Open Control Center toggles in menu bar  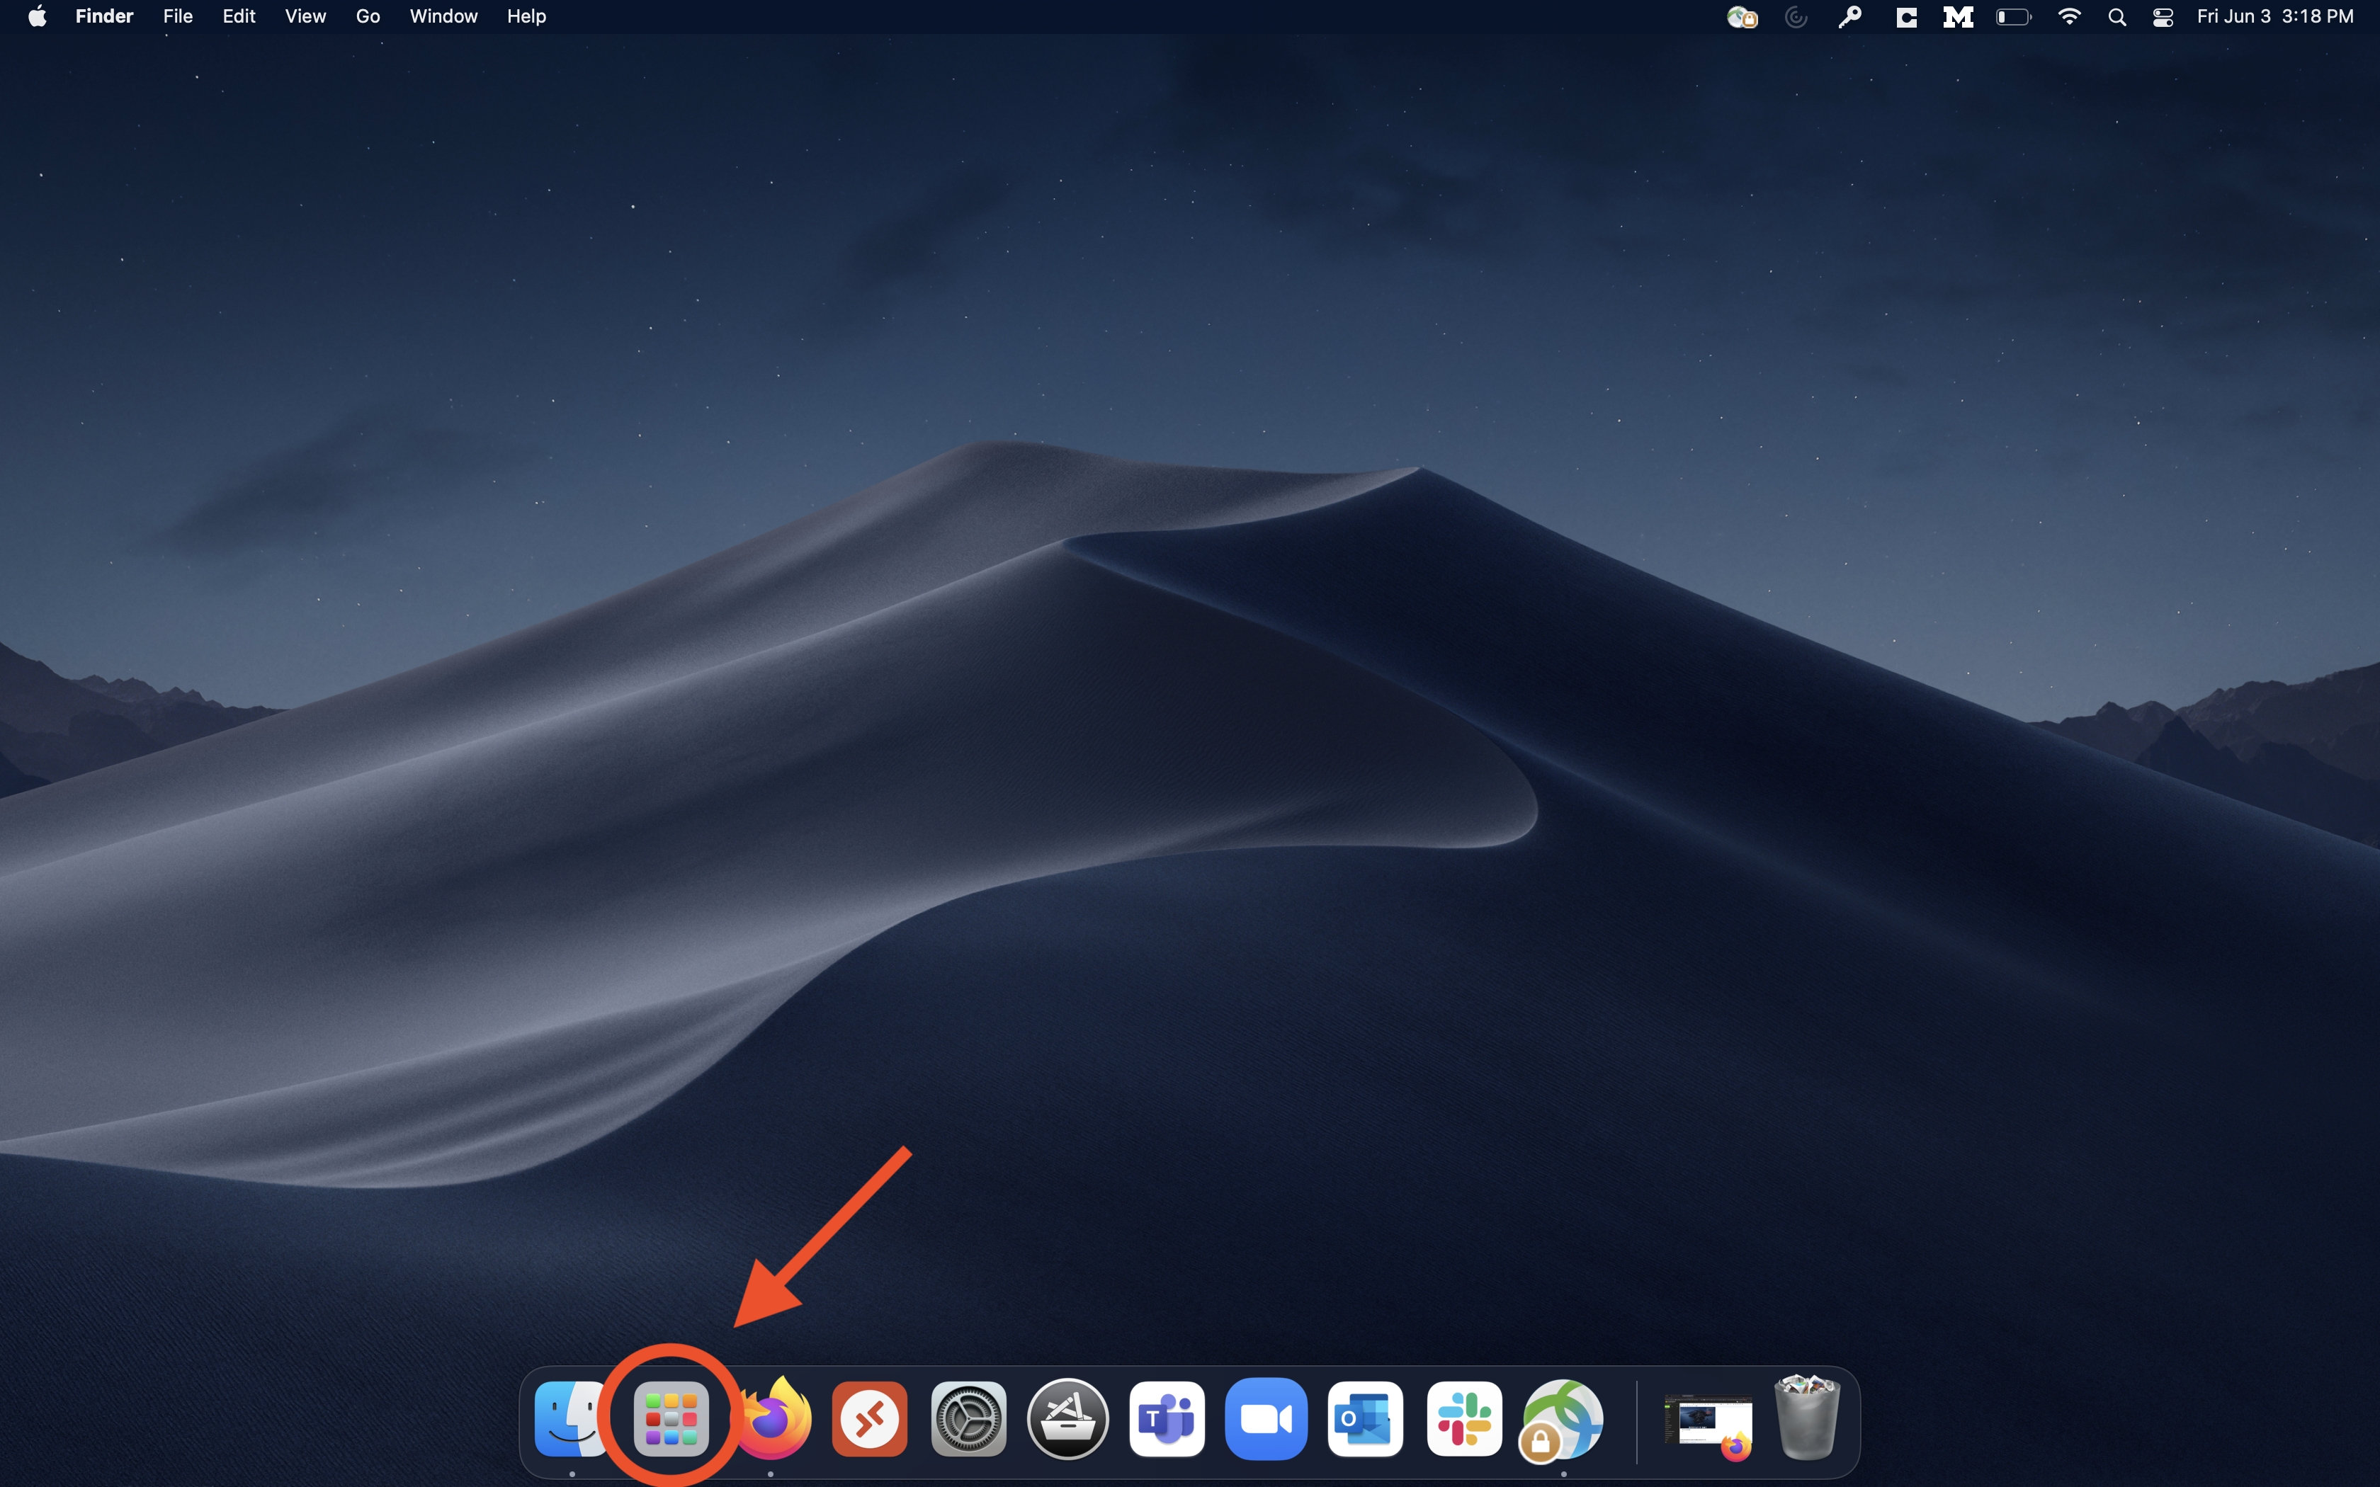coord(2163,17)
